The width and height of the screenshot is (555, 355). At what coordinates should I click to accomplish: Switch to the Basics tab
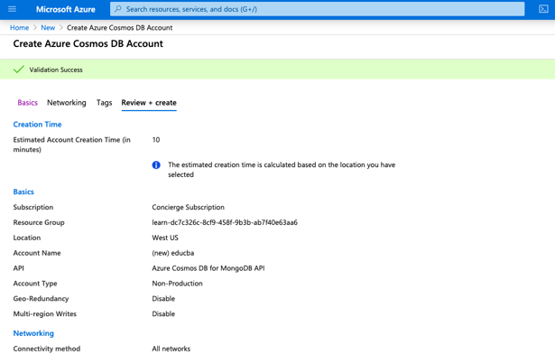click(28, 103)
